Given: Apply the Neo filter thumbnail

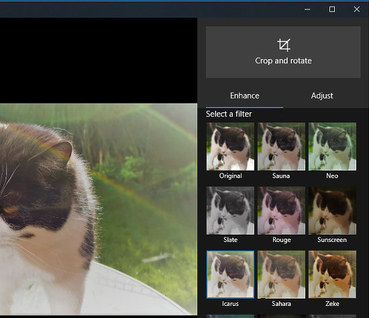Looking at the screenshot, I should [x=332, y=147].
